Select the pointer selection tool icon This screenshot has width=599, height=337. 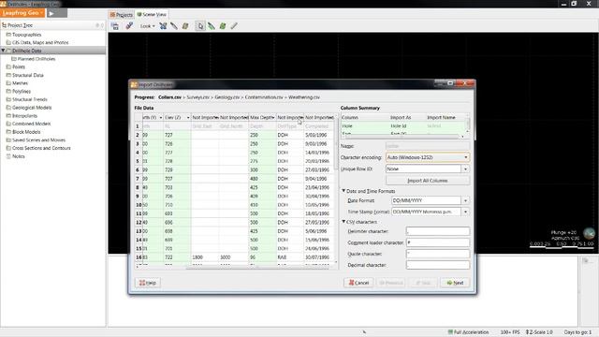pos(200,26)
